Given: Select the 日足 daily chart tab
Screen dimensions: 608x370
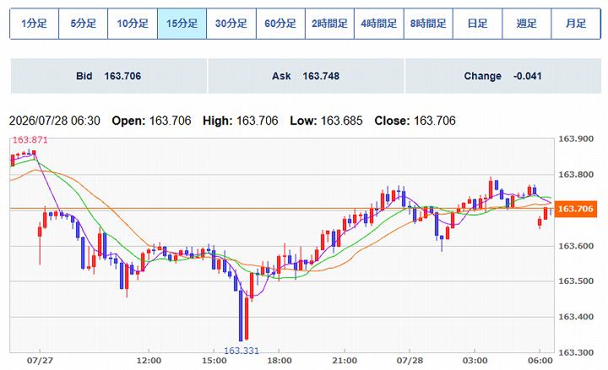Looking at the screenshot, I should pos(477,24).
